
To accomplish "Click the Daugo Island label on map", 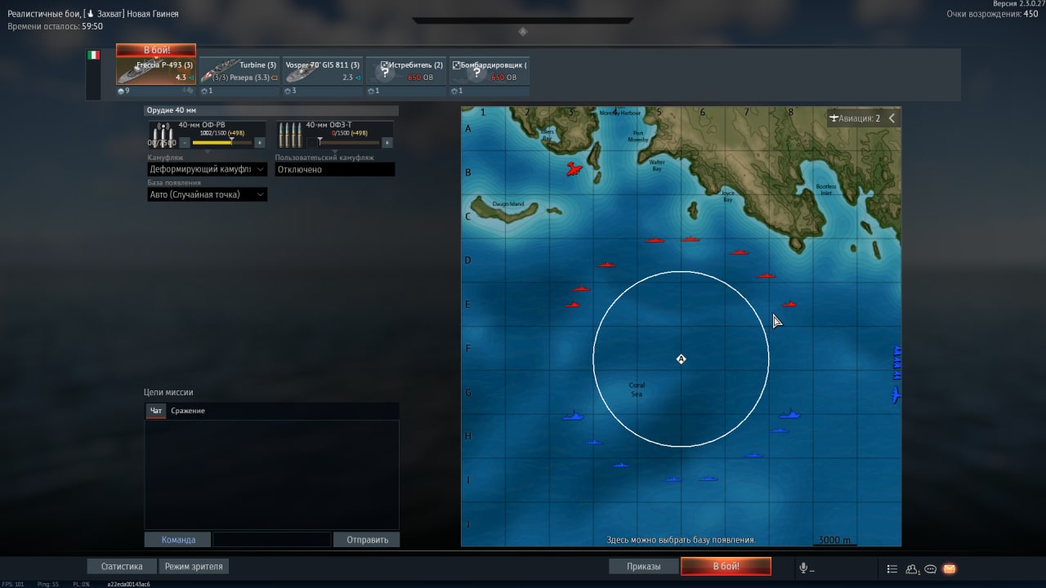I will pyautogui.click(x=508, y=204).
